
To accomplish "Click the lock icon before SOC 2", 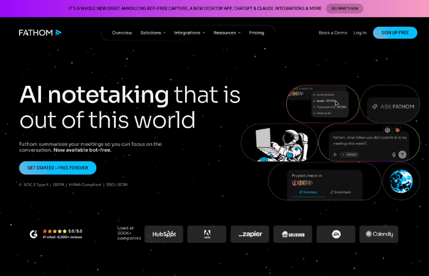I will 20,185.
